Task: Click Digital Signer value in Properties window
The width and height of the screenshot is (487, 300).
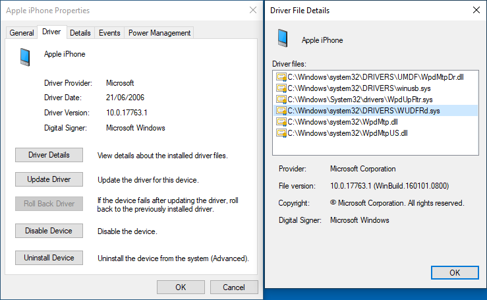Action: 135,128
